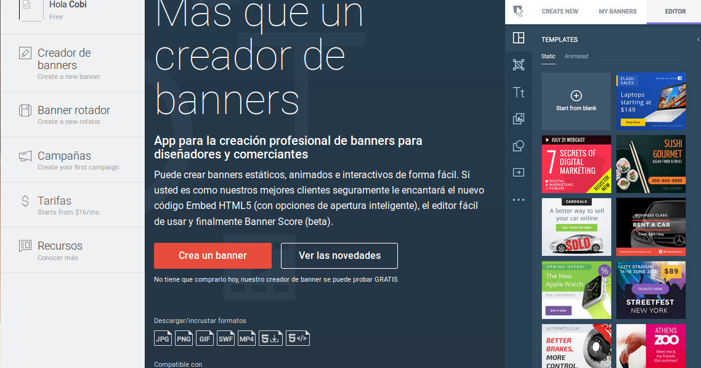Select the Text tool (Tt icon)
The height and width of the screenshot is (368, 701).
point(518,92)
